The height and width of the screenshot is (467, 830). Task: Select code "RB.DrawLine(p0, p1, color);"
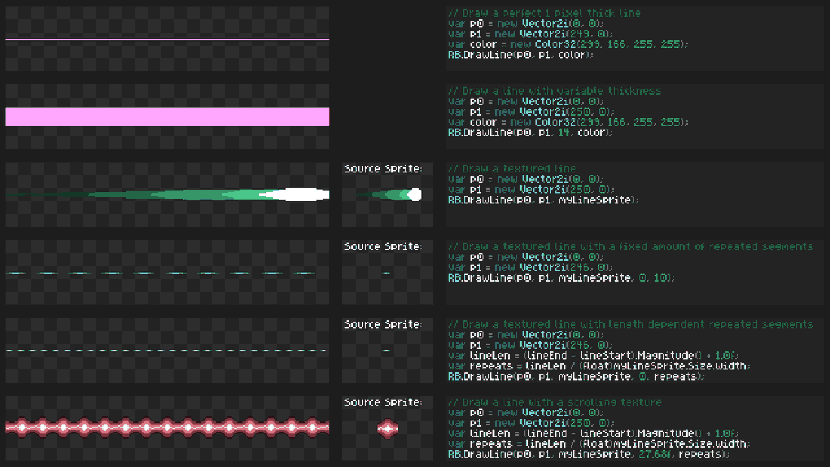coord(521,55)
